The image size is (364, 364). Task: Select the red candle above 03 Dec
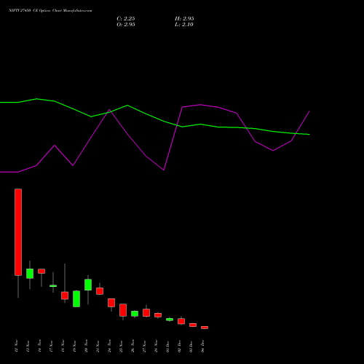[193, 325]
